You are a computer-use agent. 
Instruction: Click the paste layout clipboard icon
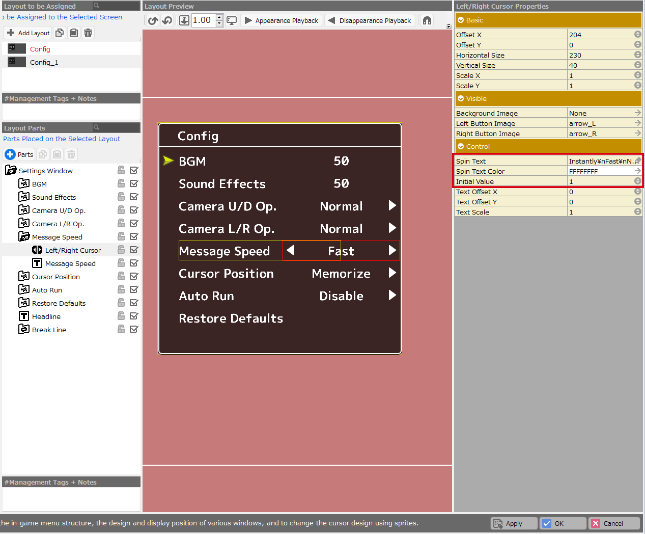pyautogui.click(x=74, y=33)
